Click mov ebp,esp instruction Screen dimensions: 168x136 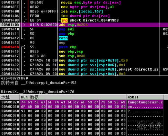pos(71,51)
